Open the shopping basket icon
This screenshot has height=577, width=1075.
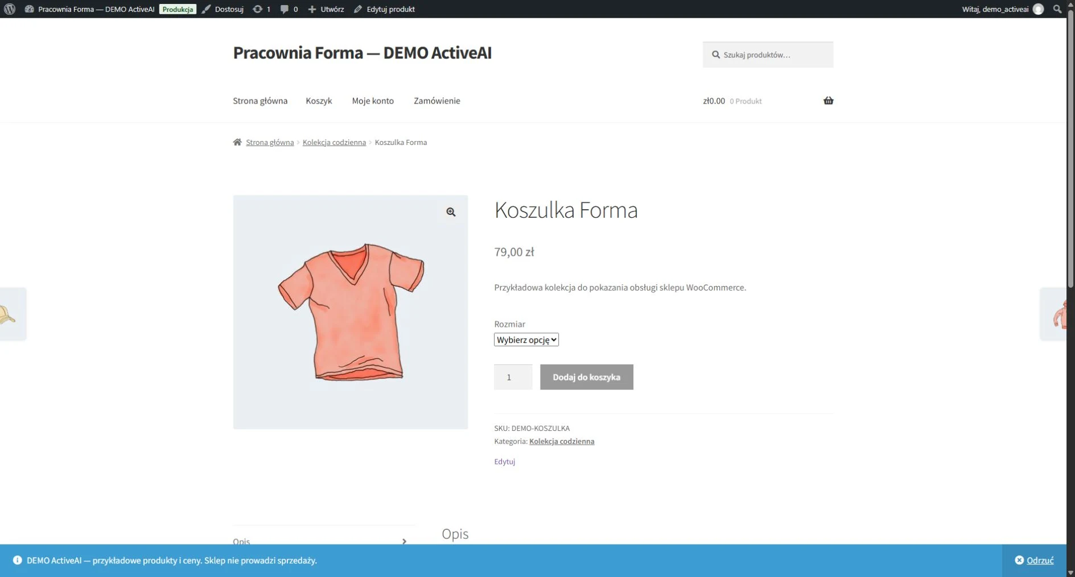pos(828,101)
